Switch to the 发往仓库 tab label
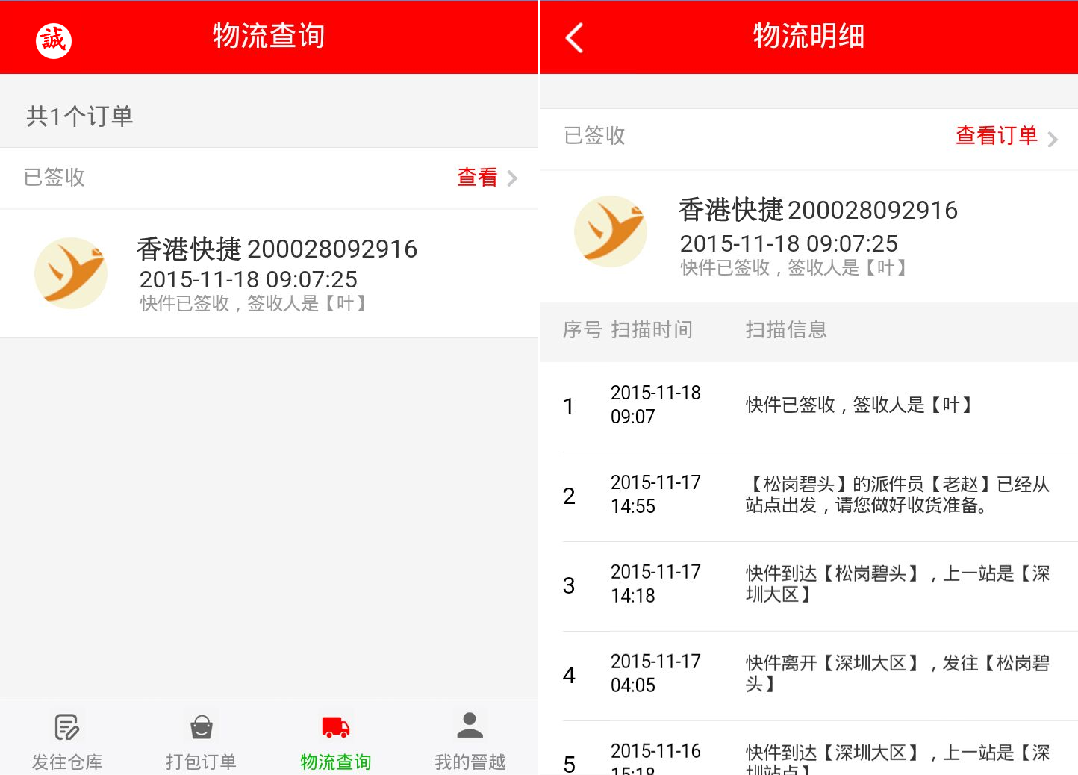 [66, 762]
